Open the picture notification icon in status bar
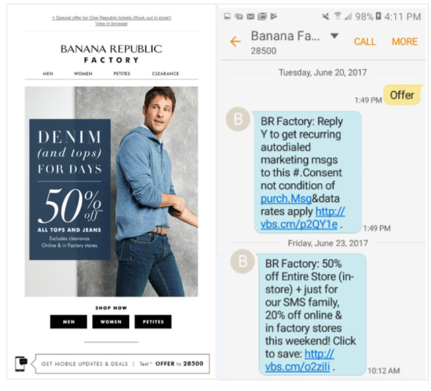431x391 pixels. point(228,16)
